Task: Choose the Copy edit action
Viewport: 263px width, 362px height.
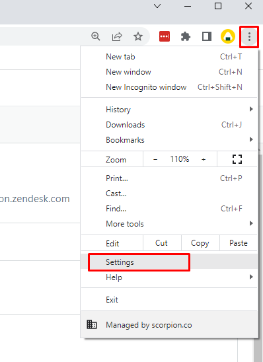Action: pyautogui.click(x=200, y=243)
